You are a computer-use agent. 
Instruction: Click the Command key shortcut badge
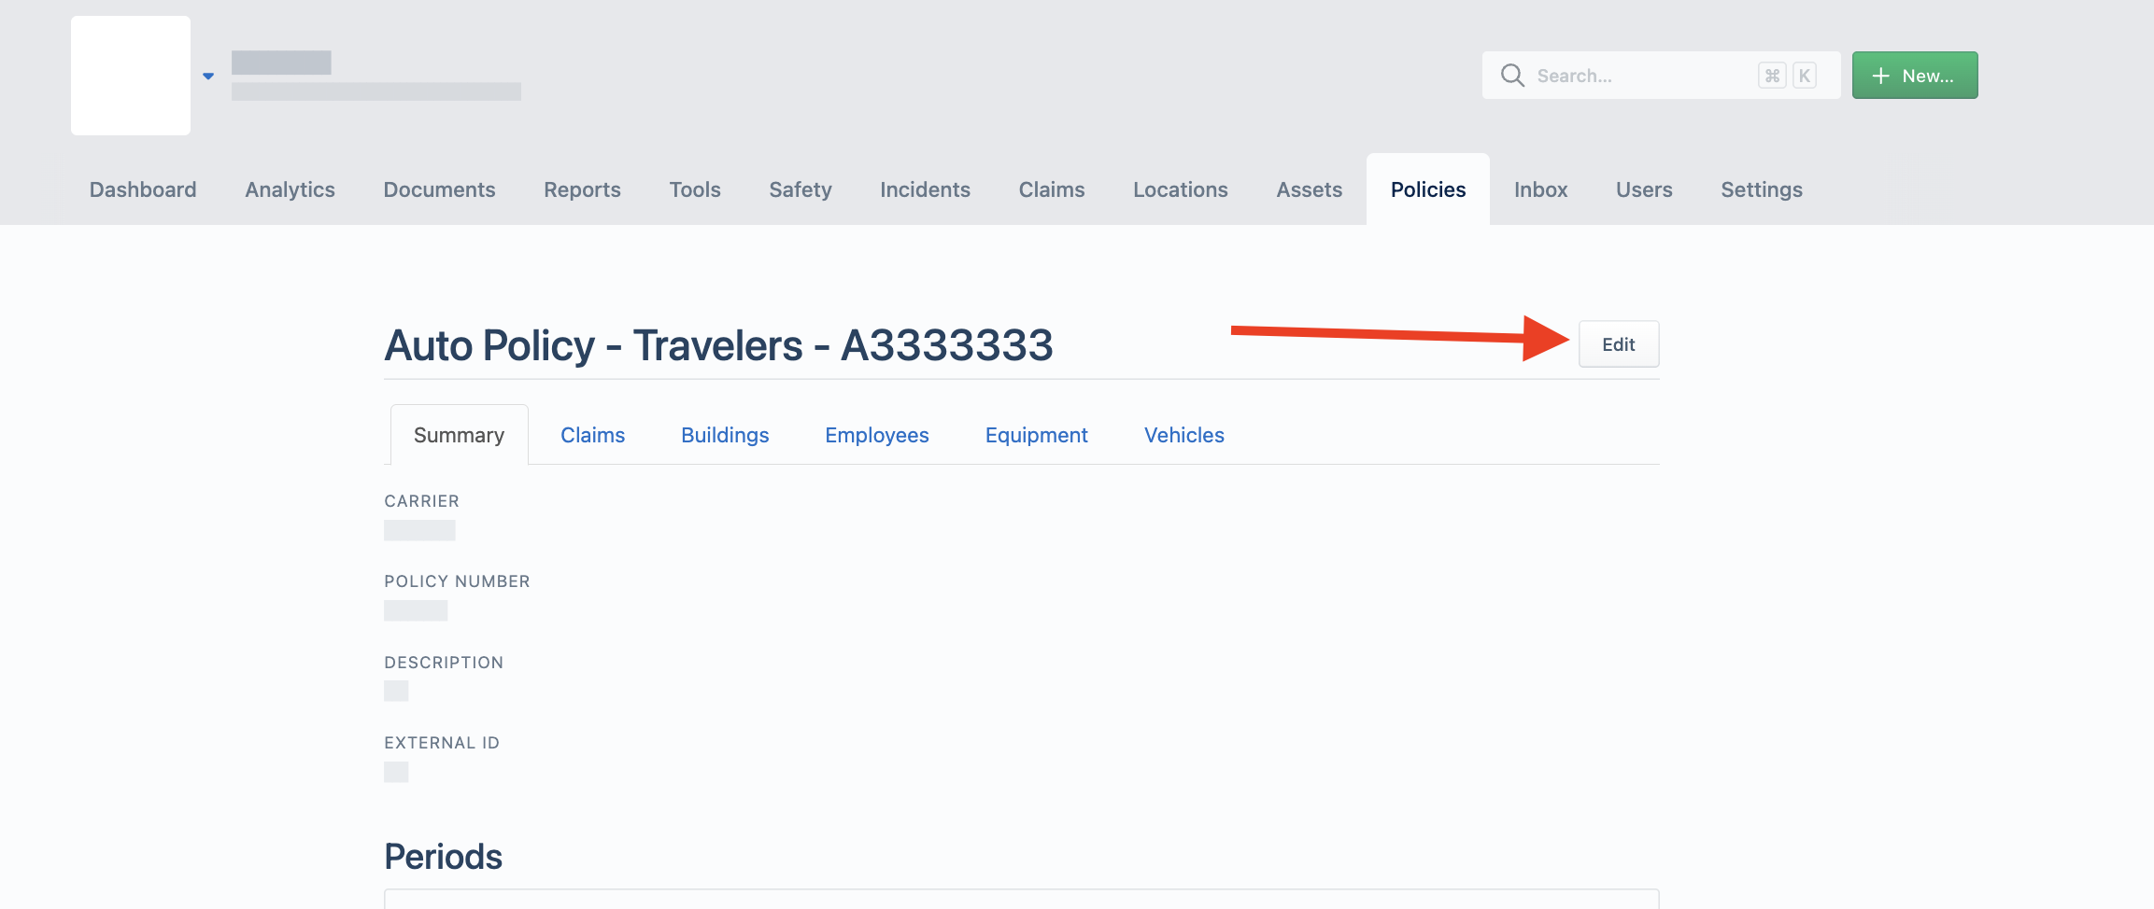click(1772, 76)
